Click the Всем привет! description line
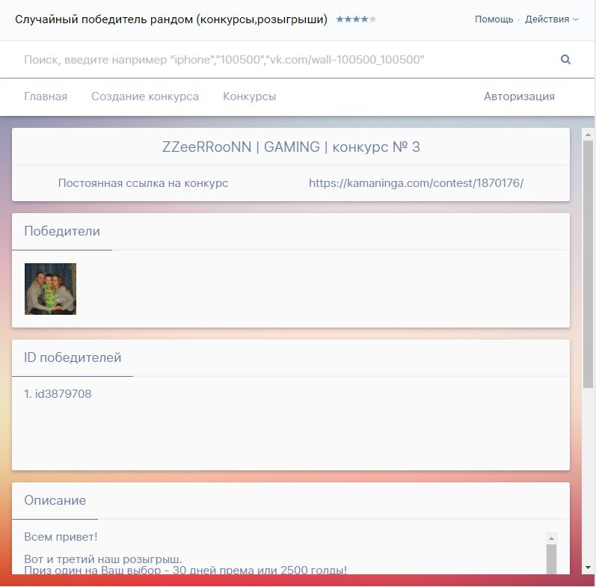Image resolution: width=596 pixels, height=587 pixels. pos(61,537)
